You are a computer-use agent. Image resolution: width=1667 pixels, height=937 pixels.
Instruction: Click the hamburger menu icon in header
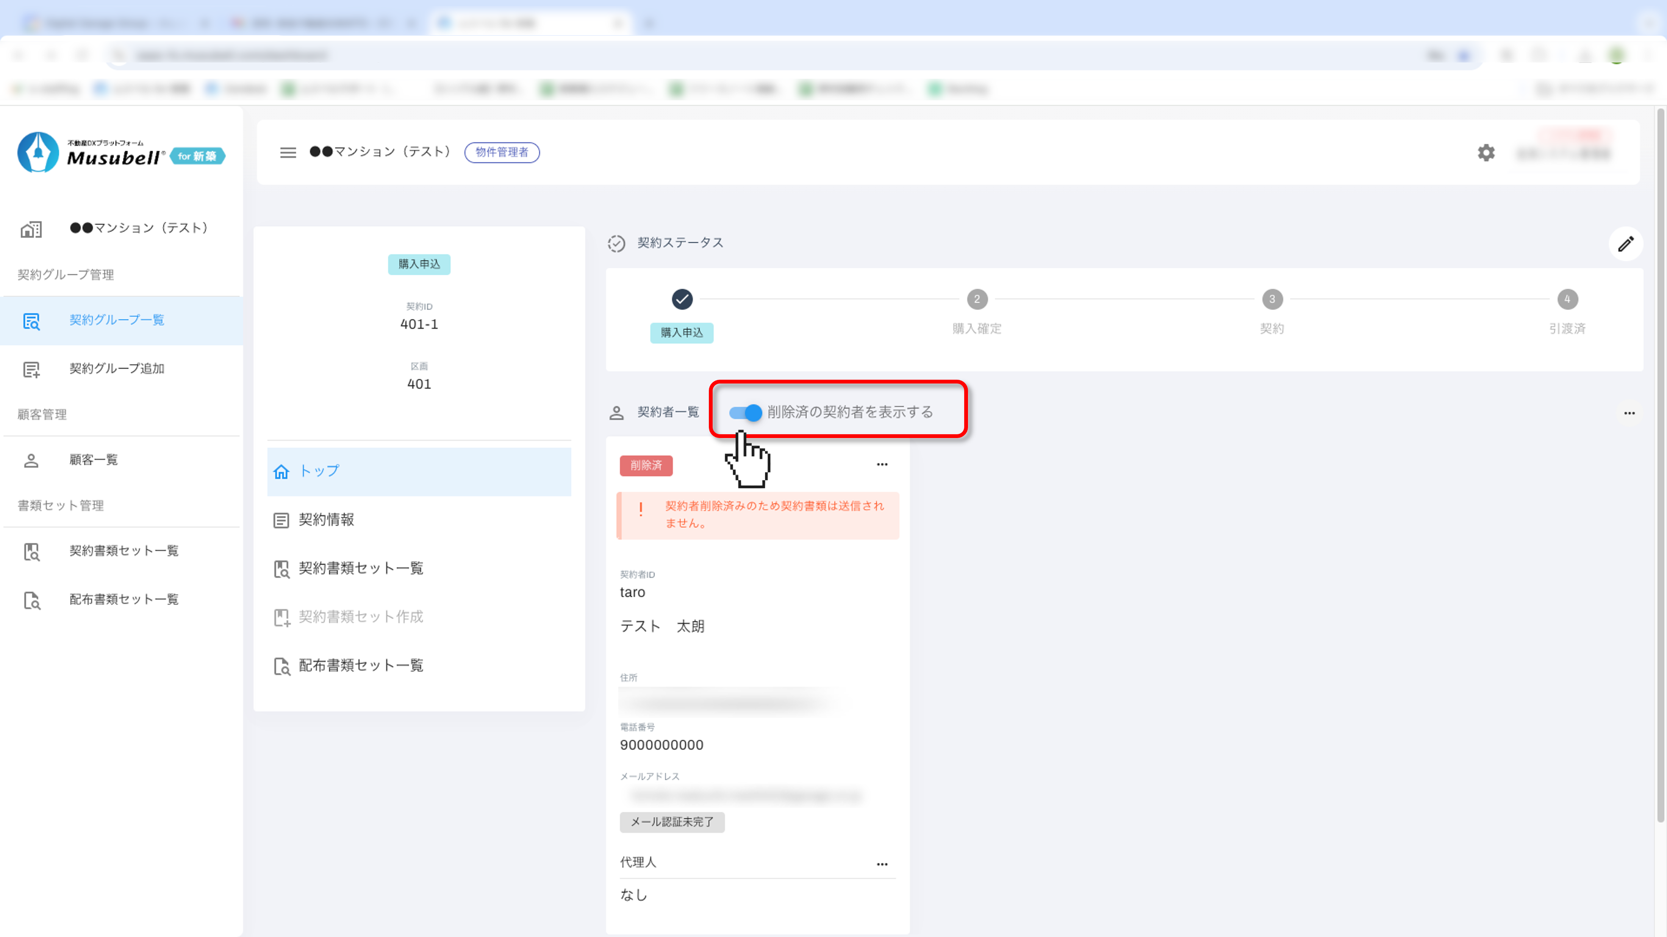coord(288,153)
